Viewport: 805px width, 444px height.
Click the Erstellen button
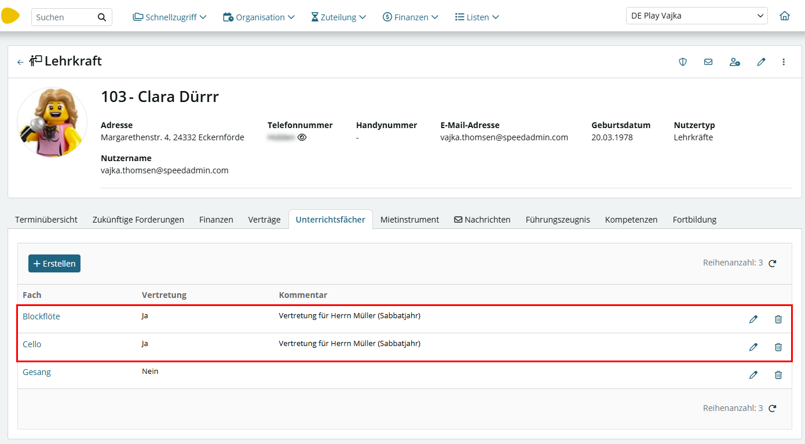click(x=54, y=264)
